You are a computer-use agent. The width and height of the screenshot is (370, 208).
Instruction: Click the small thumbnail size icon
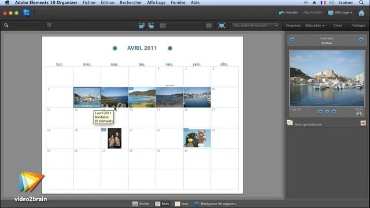tap(163, 25)
